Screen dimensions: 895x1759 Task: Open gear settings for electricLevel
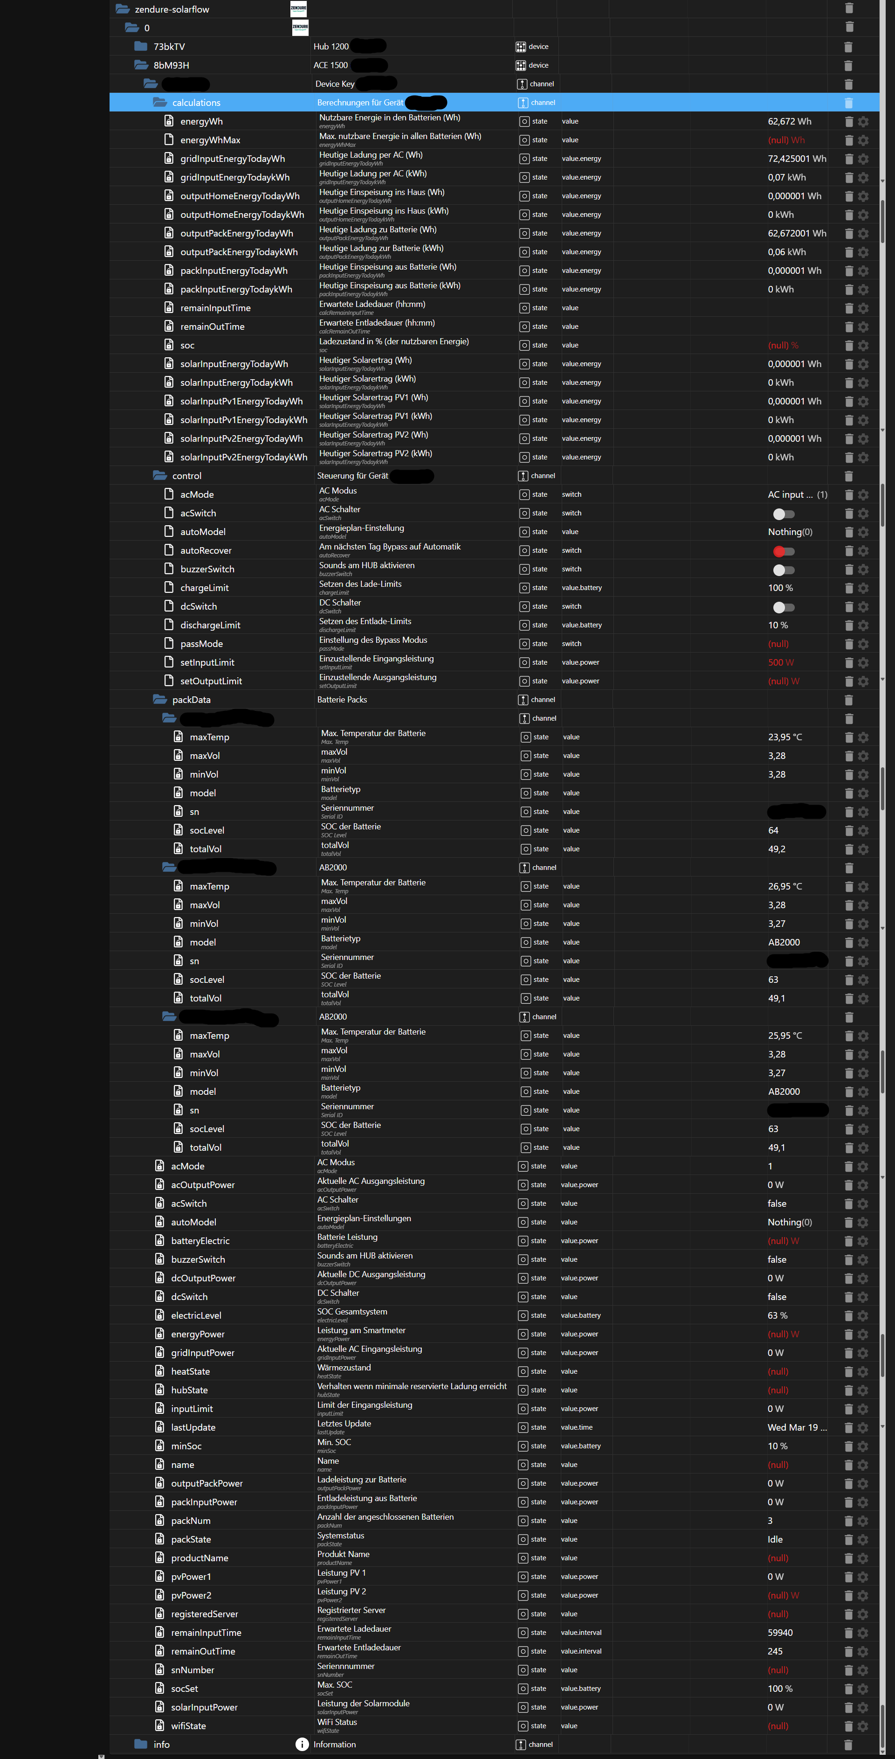pyautogui.click(x=862, y=1315)
